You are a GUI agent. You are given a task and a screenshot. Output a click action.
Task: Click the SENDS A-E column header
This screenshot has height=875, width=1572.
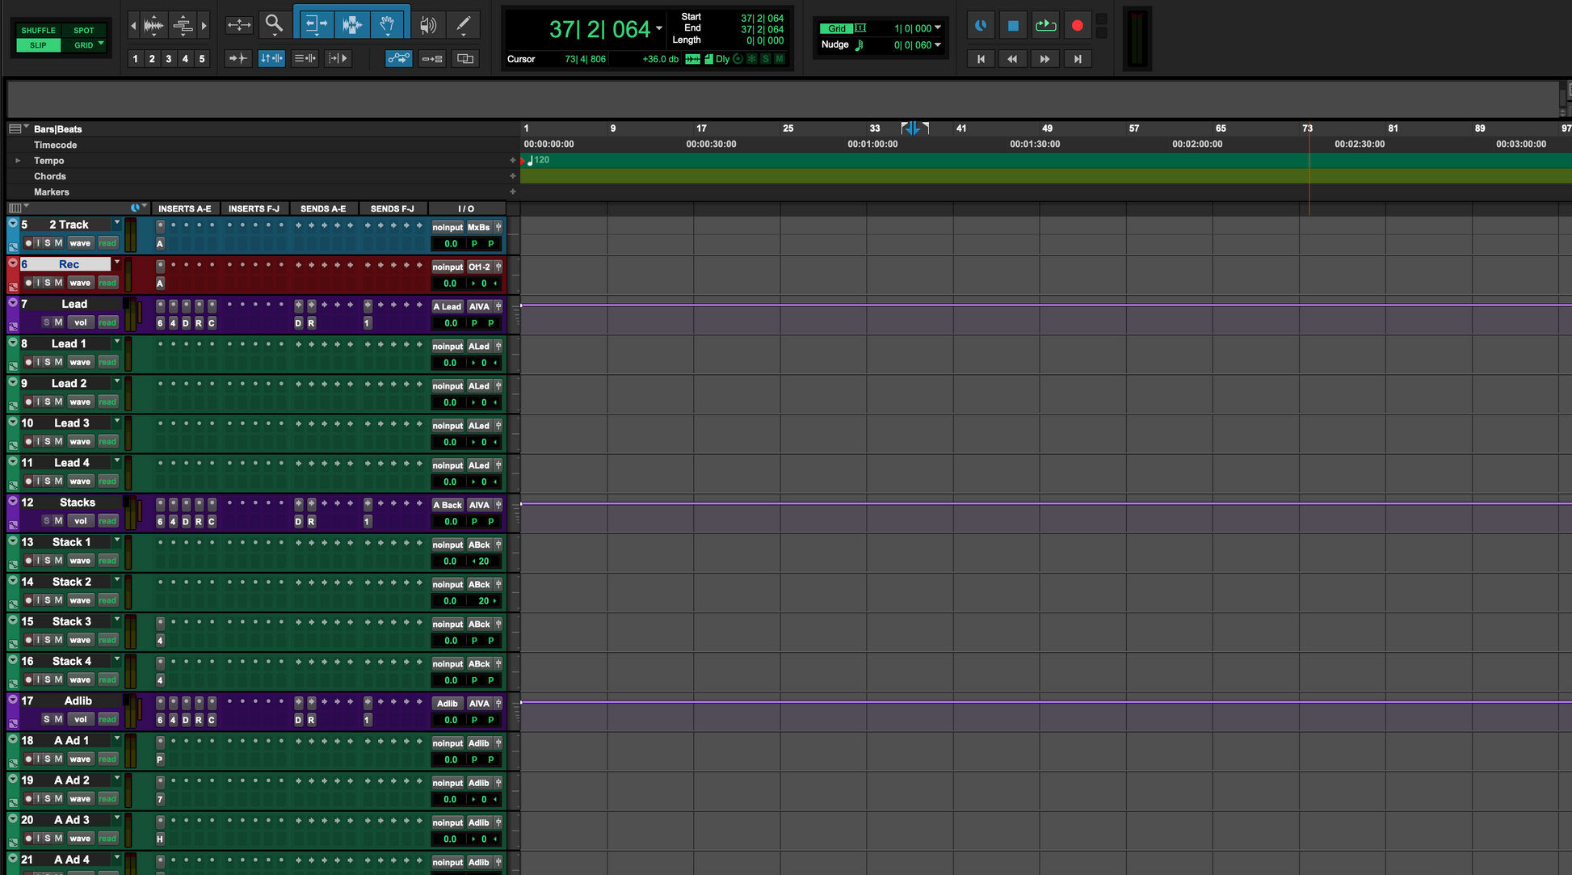click(323, 208)
